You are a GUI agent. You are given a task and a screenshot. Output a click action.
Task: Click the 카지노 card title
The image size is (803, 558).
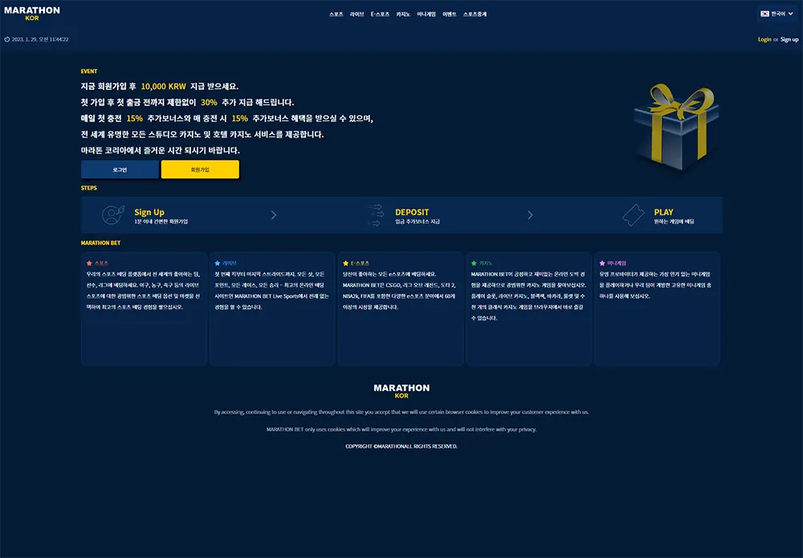486,263
